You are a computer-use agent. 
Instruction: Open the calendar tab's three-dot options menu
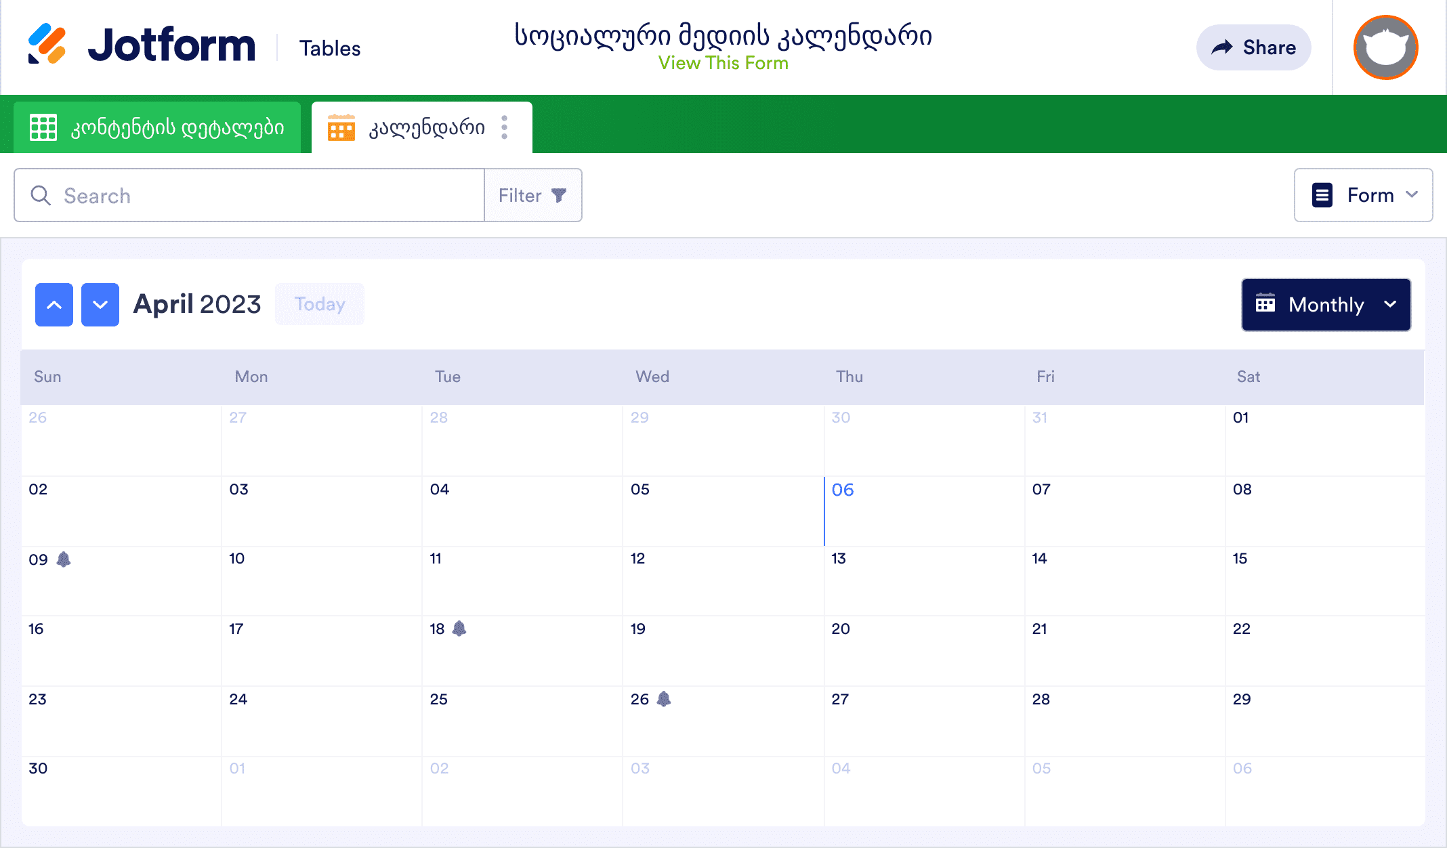click(x=505, y=127)
